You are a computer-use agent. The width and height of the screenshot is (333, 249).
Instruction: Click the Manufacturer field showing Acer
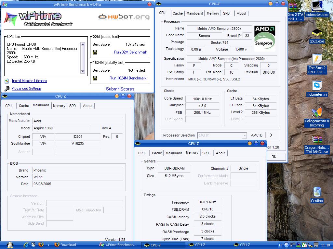tap(77, 121)
